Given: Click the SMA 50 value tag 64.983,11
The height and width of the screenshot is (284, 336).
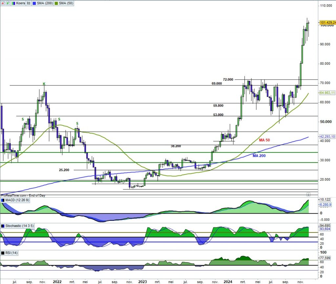Looking at the screenshot, I should pos(327,93).
